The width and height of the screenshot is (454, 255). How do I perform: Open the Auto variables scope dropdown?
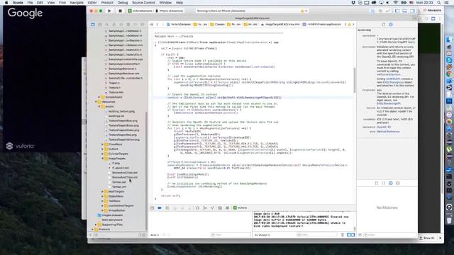coord(155,235)
